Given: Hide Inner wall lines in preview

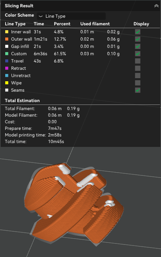Looking at the screenshot, I should 138,32.
